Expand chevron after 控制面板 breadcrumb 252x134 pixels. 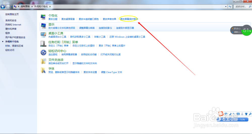click(32, 7)
